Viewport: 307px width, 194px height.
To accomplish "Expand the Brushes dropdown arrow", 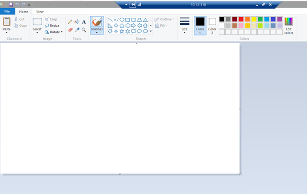I will coord(97,32).
